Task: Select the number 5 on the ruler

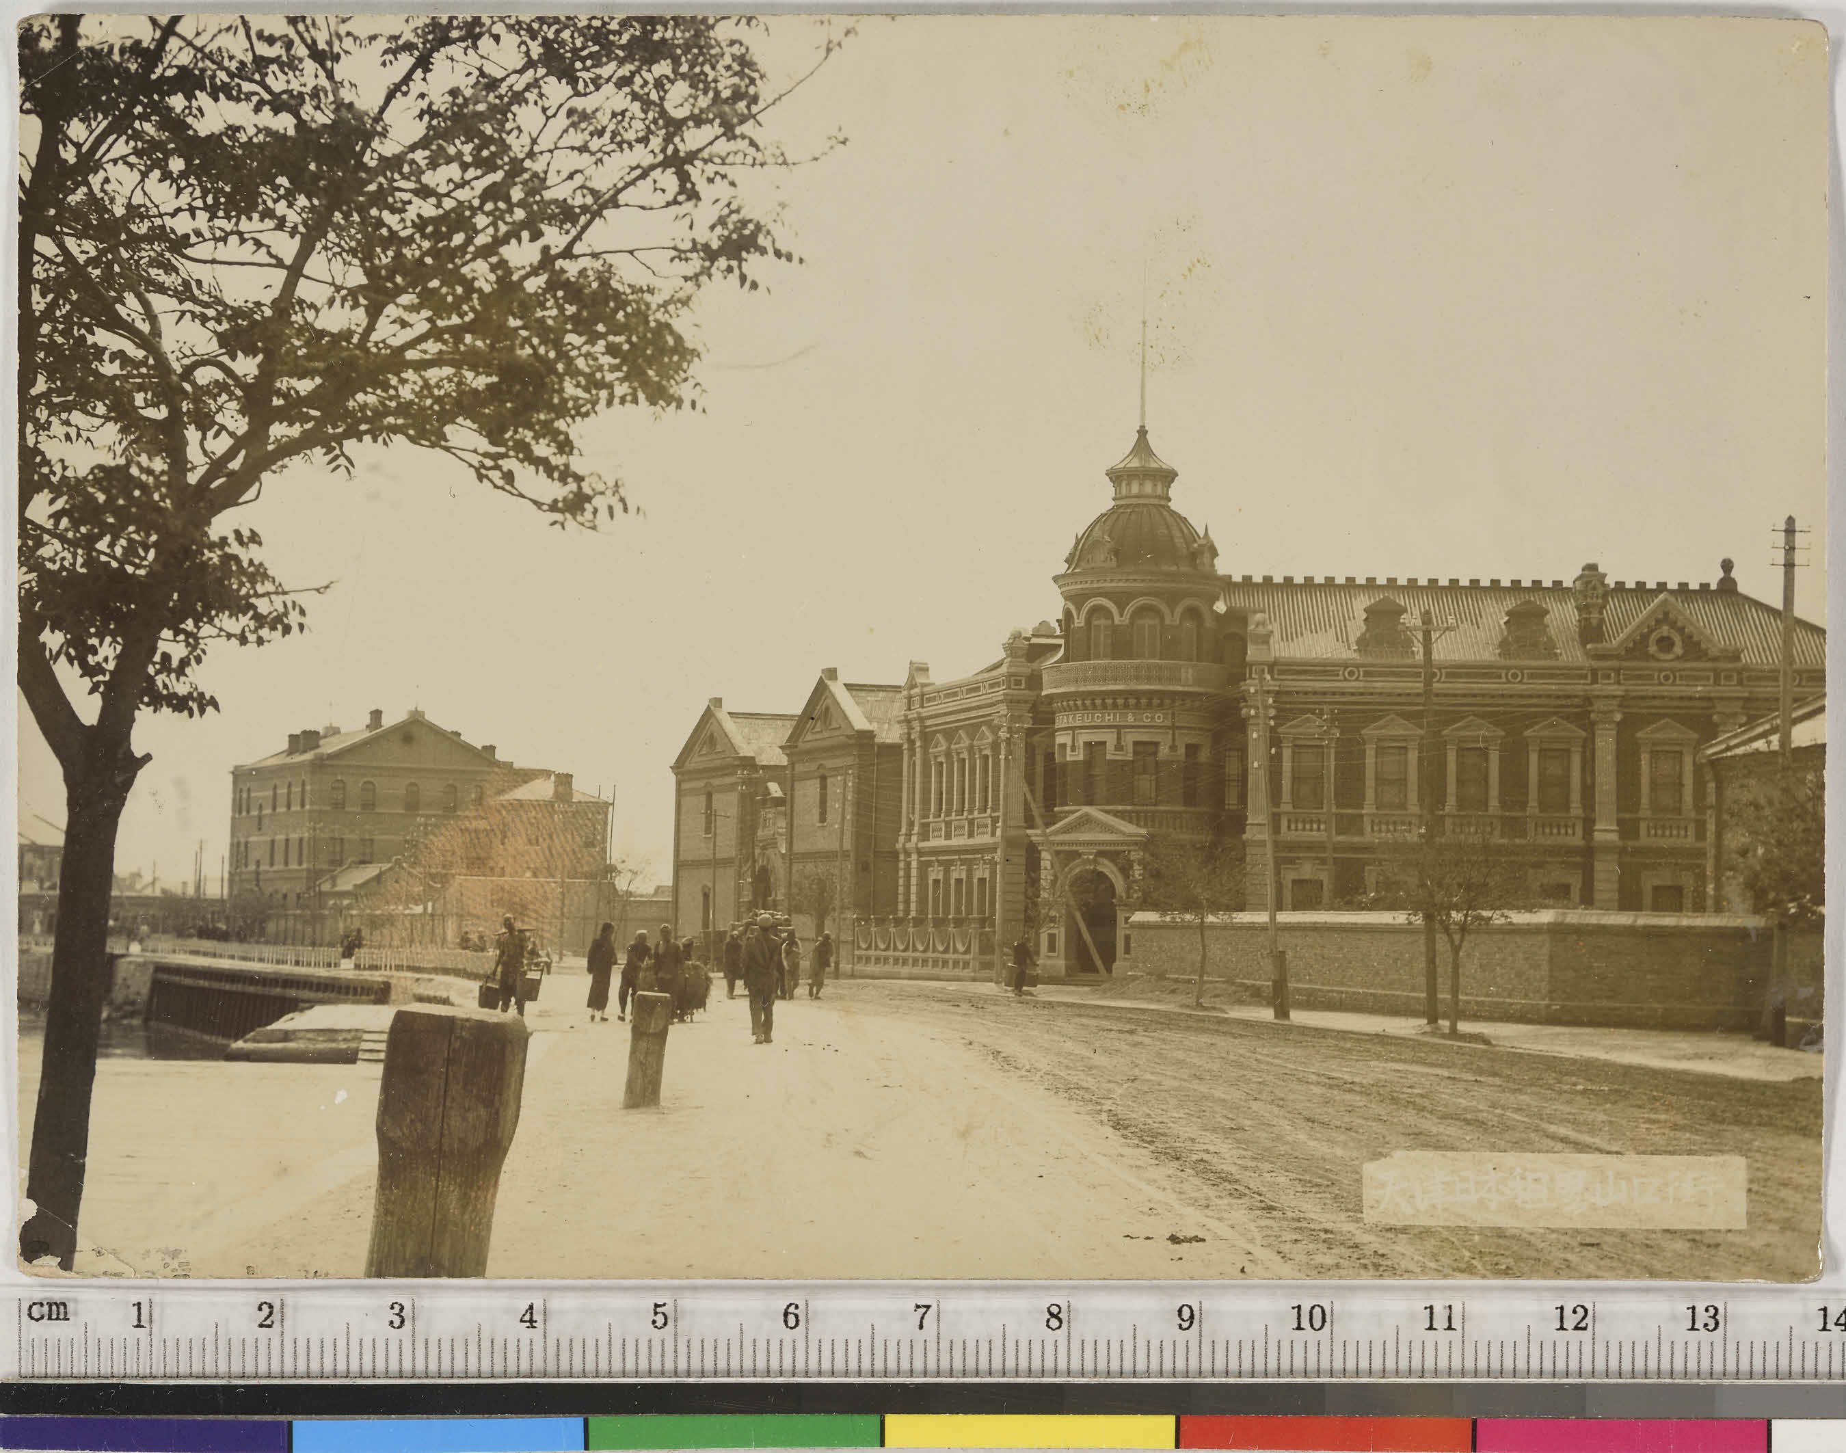Action: click(659, 1317)
